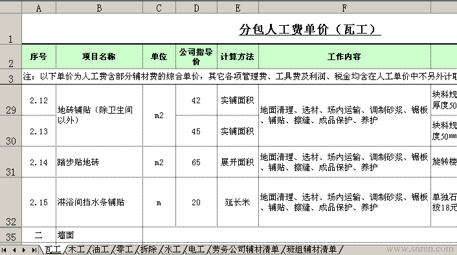
Task: Select row 31 header
Action: [11, 162]
